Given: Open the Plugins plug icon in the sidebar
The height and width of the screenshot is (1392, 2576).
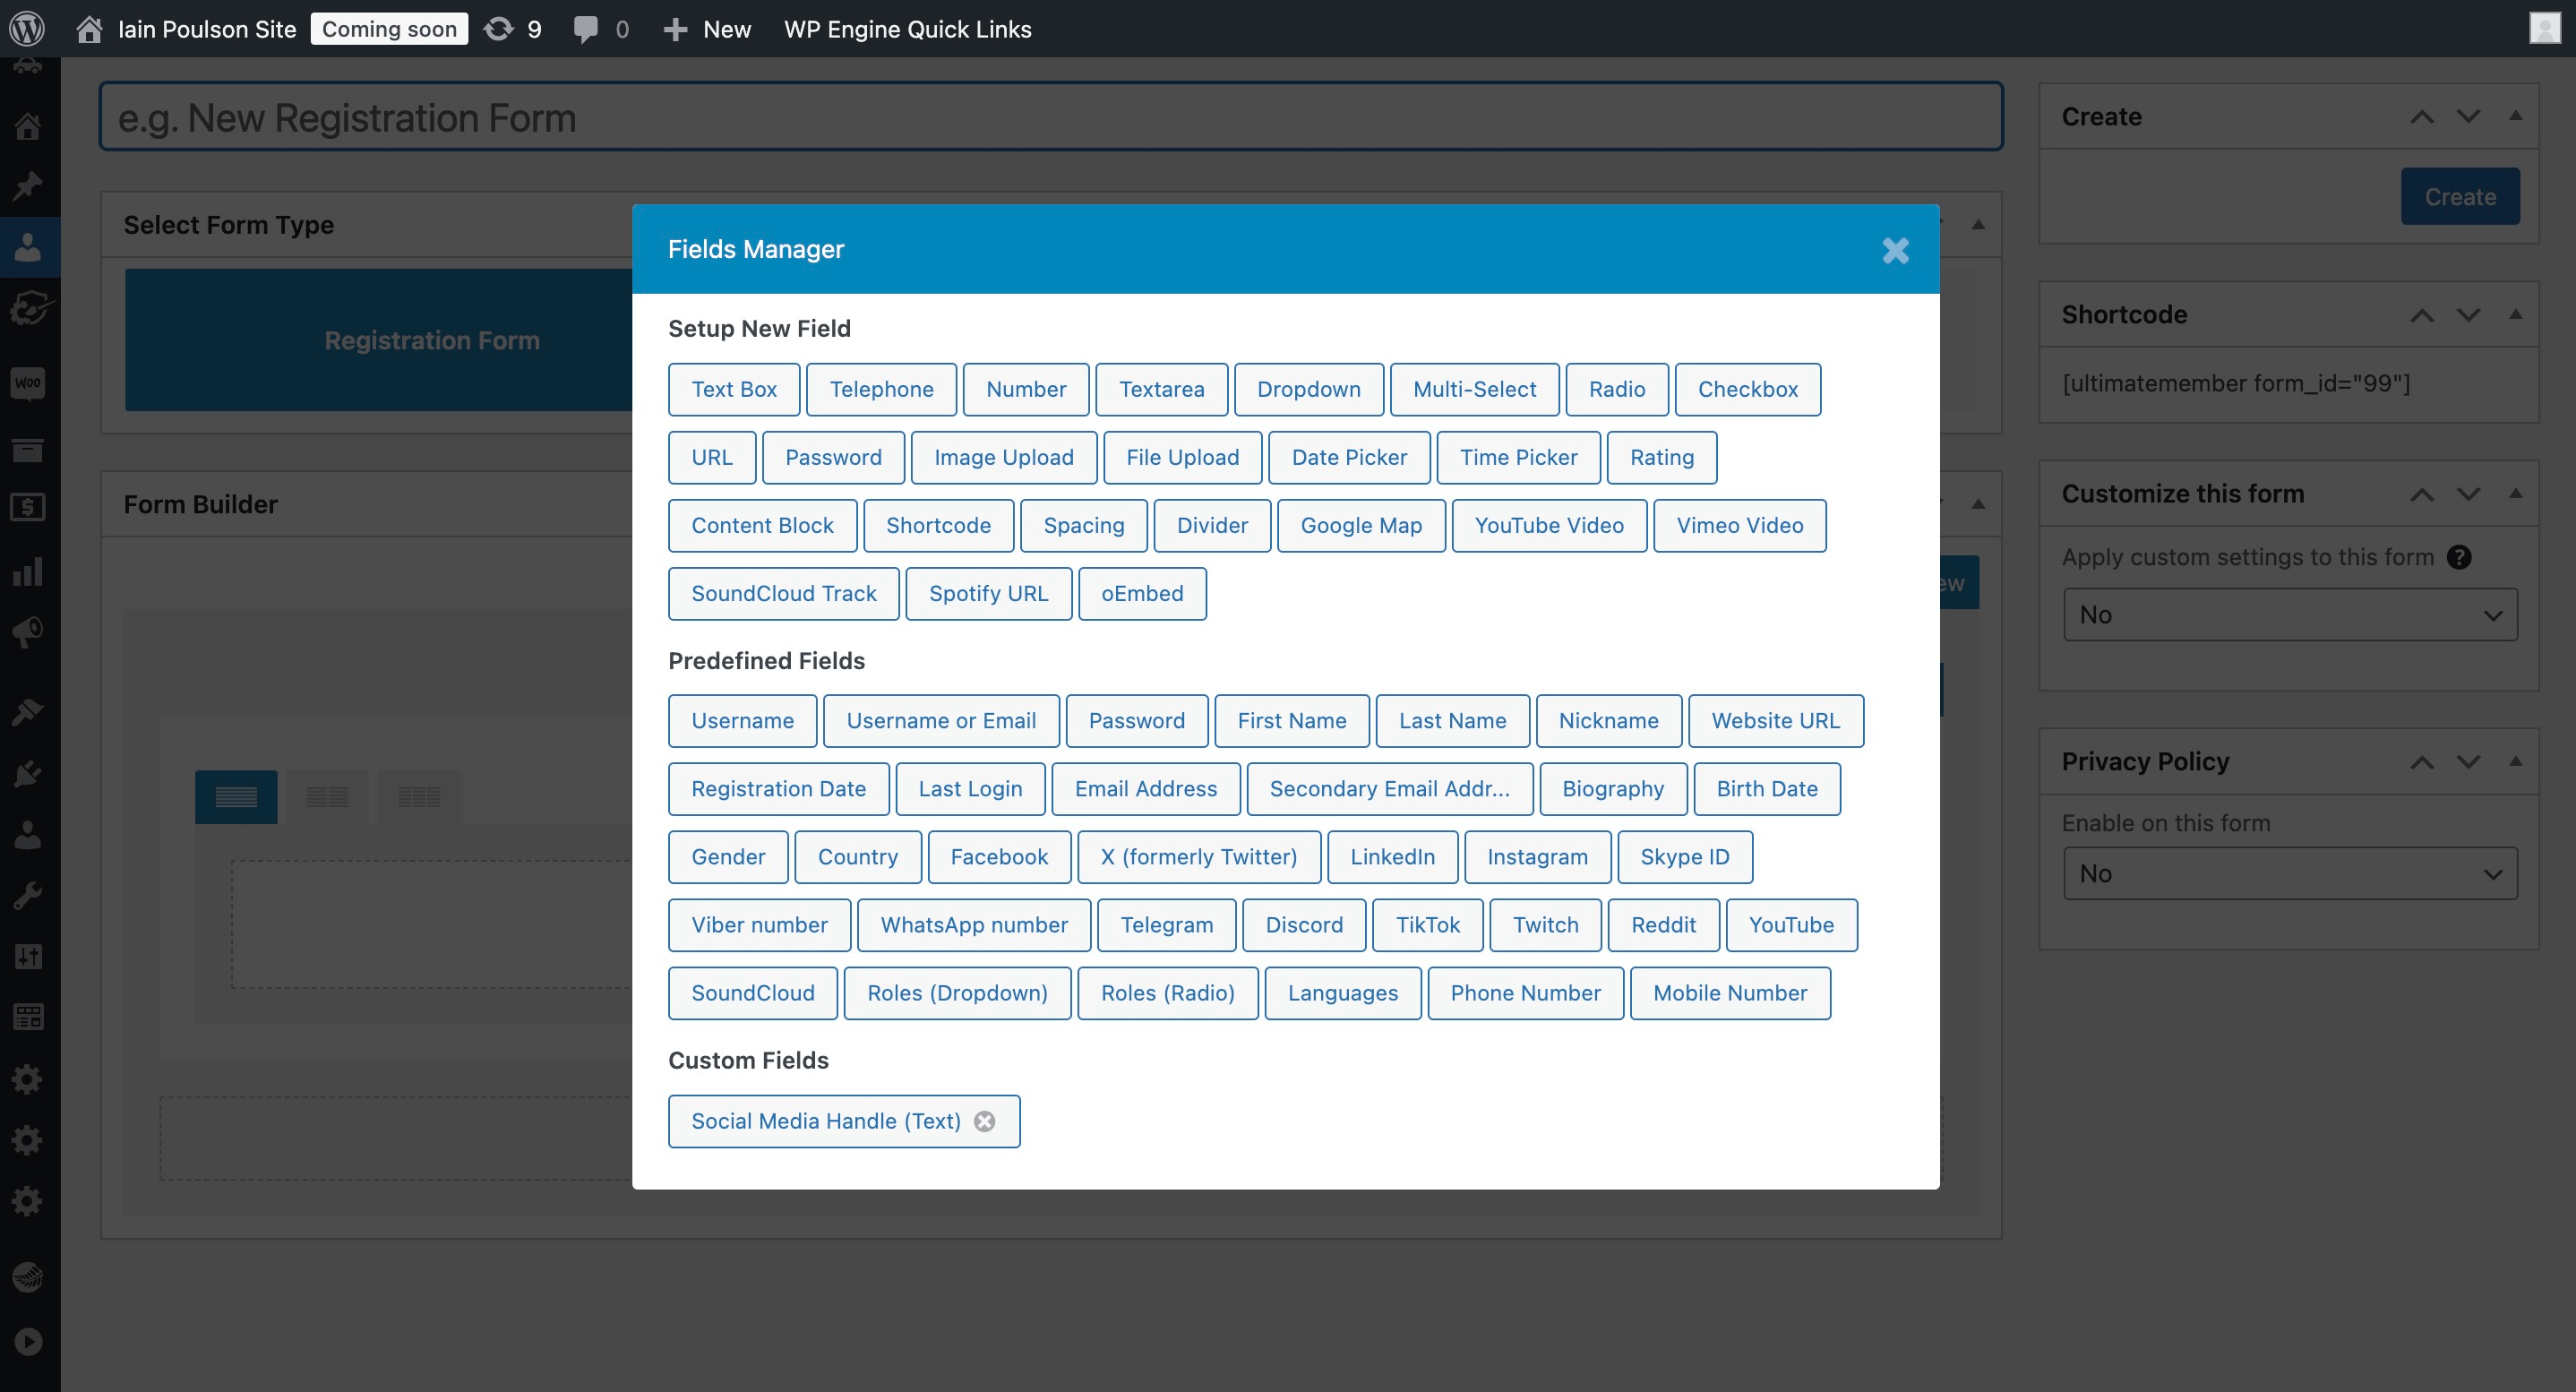Looking at the screenshot, I should [28, 773].
